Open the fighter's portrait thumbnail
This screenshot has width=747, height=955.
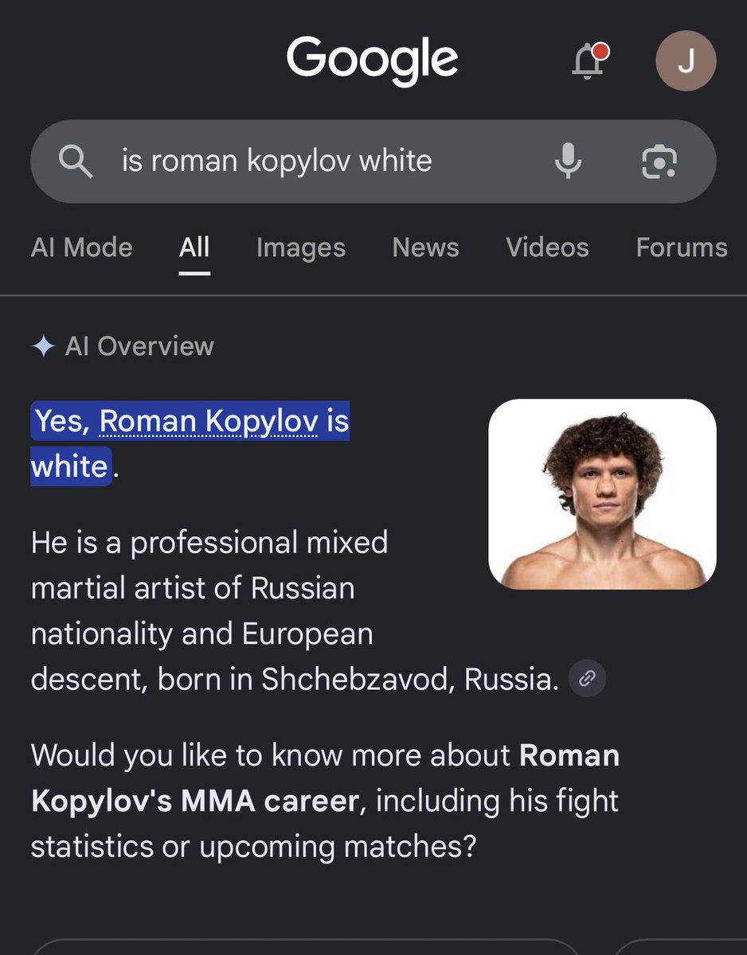click(602, 494)
